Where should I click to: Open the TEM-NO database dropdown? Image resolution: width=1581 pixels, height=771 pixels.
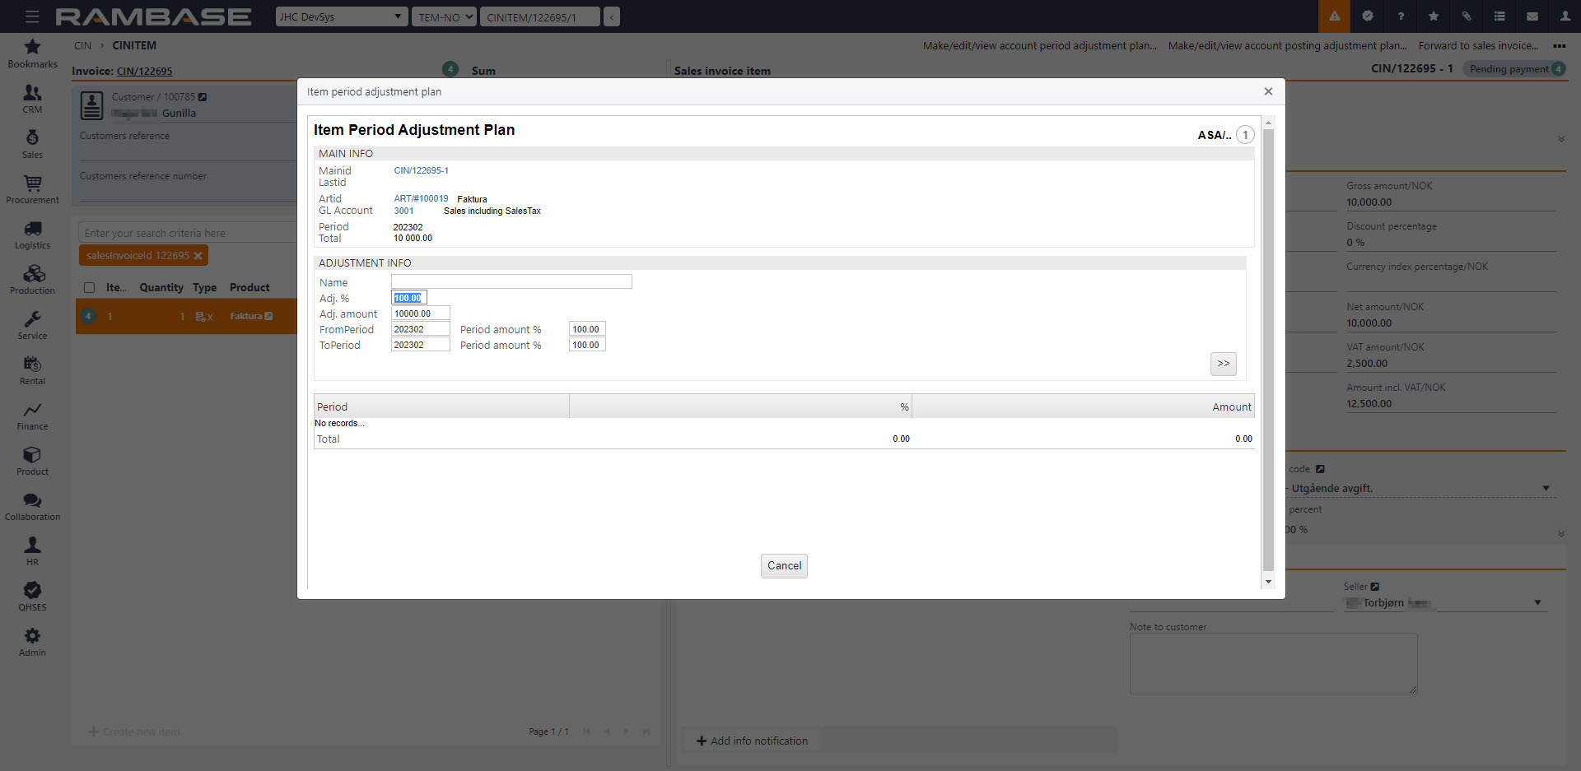point(445,16)
